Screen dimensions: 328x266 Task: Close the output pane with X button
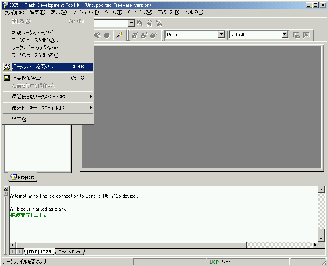pyautogui.click(x=6, y=188)
